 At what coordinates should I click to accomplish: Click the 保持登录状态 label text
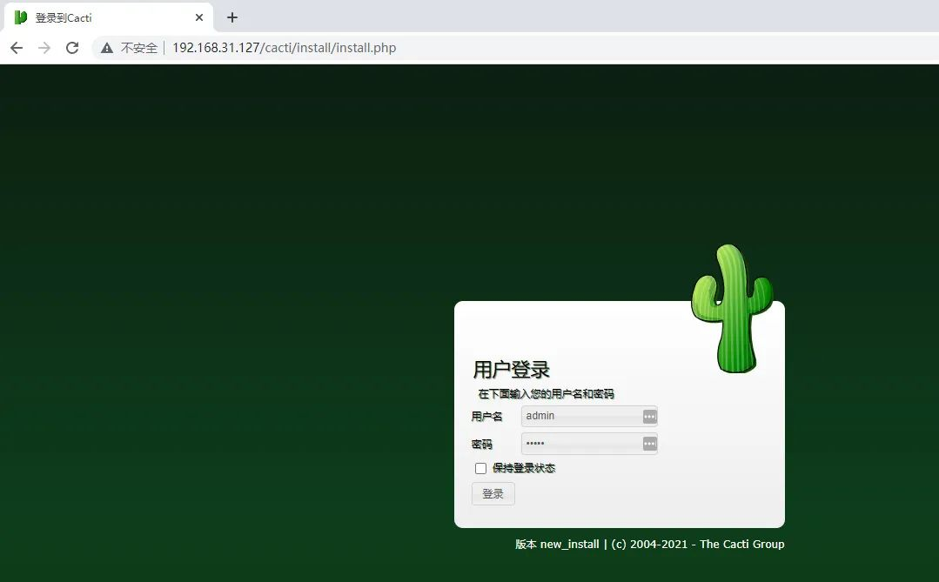click(524, 468)
